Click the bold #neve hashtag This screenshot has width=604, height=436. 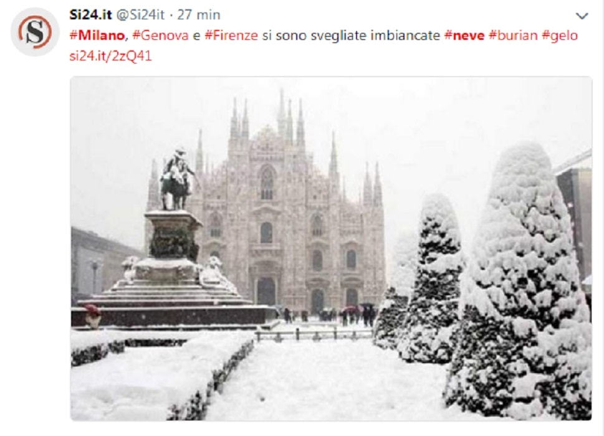pyautogui.click(x=464, y=36)
